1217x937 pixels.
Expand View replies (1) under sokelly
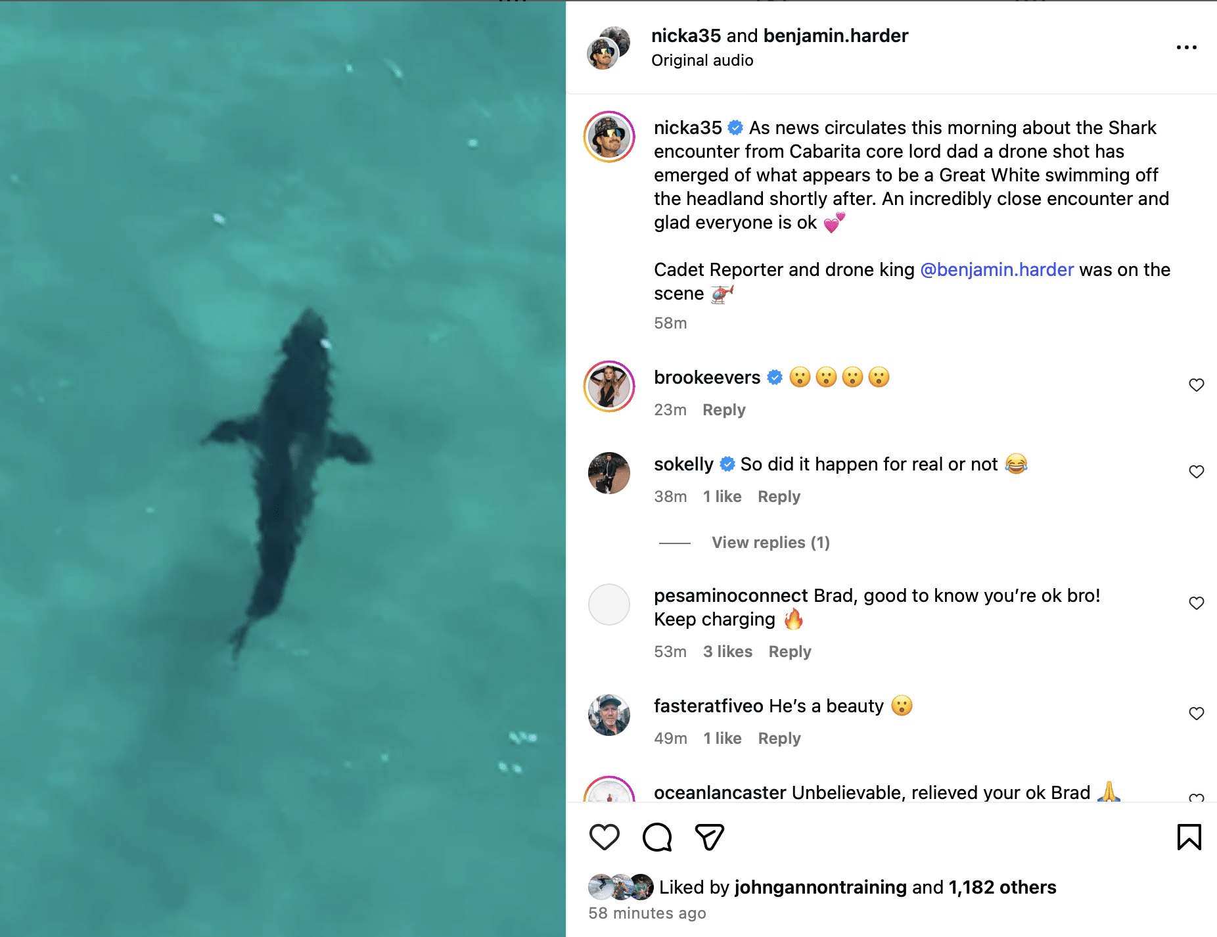pyautogui.click(x=770, y=543)
